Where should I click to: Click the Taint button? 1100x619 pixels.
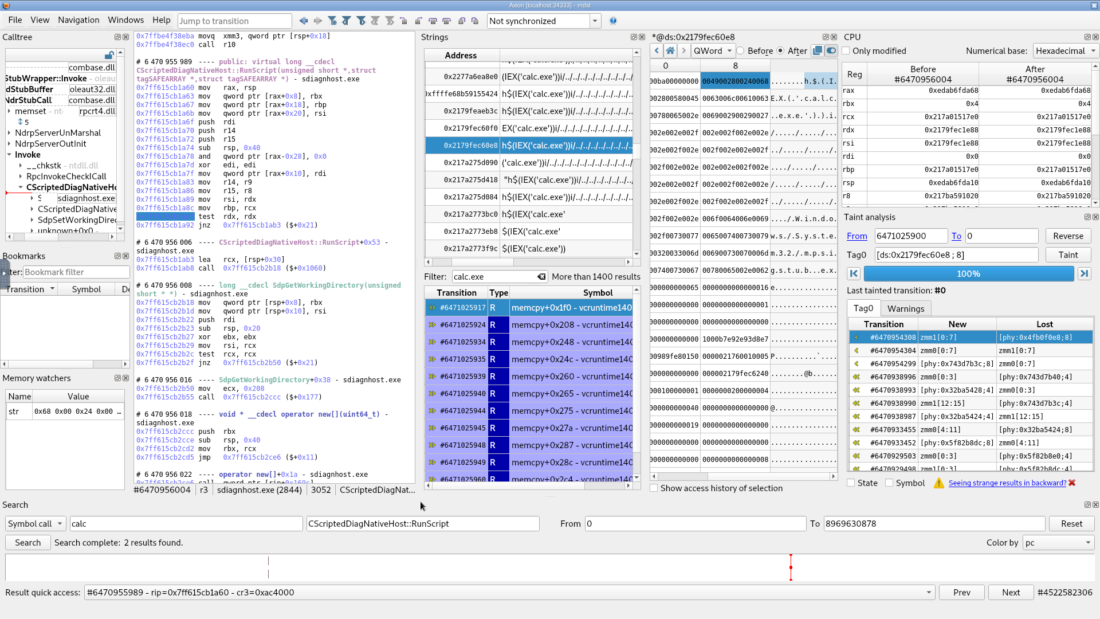[1068, 255]
